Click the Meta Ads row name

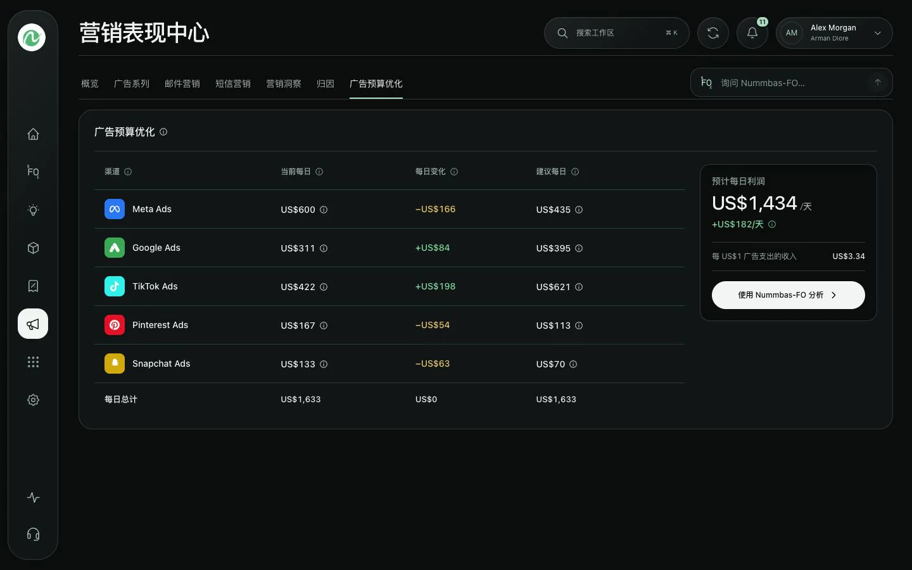[x=152, y=209]
